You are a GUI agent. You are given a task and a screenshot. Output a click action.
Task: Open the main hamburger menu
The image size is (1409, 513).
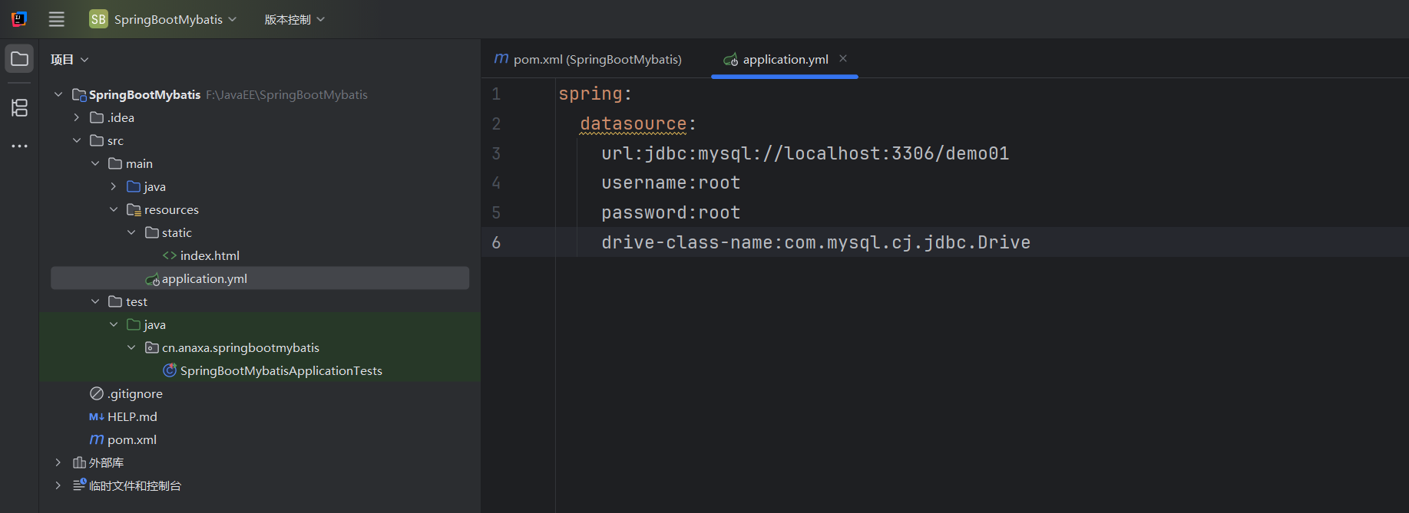tap(57, 19)
